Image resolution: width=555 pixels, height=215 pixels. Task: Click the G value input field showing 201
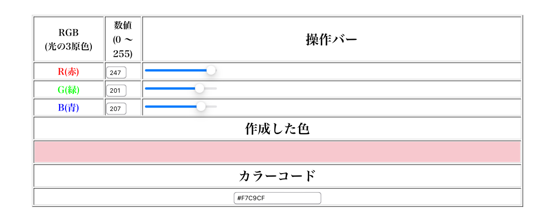pos(116,91)
